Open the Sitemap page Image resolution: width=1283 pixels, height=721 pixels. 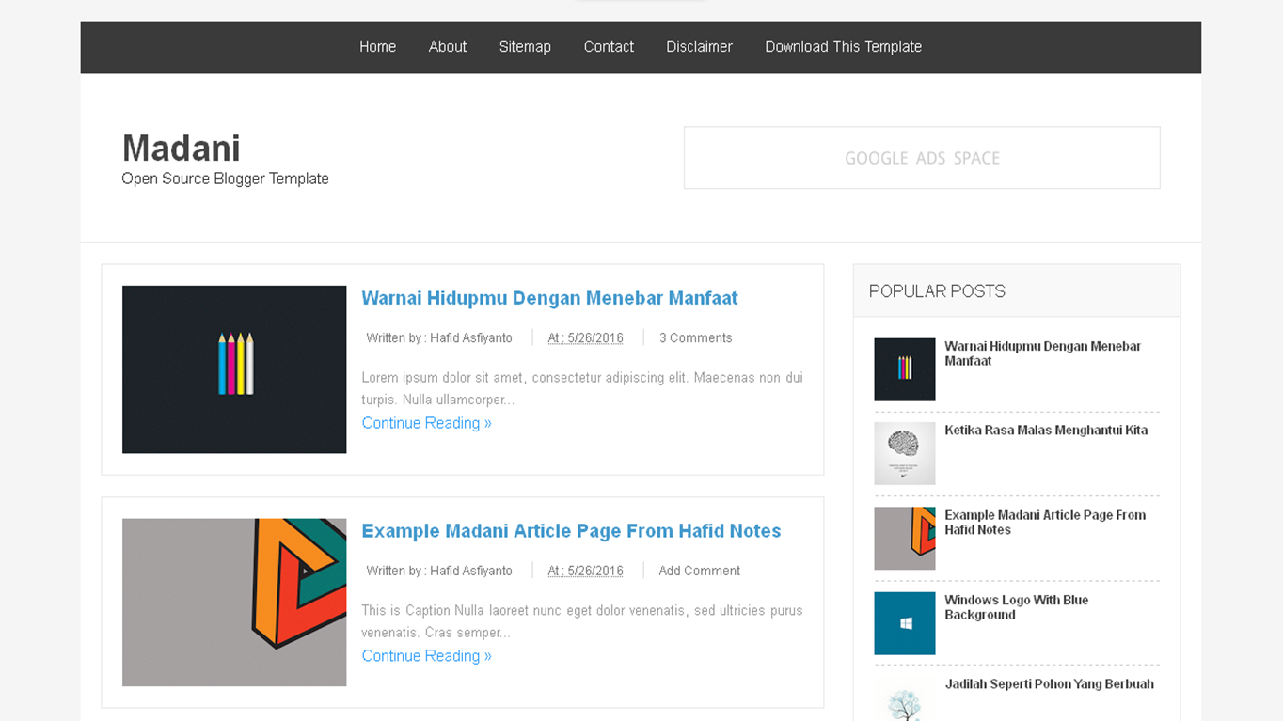[x=525, y=47]
